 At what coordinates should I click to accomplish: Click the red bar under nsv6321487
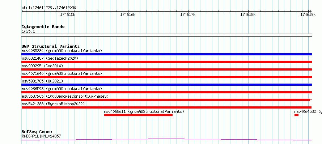pyautogui.click(x=166, y=62)
